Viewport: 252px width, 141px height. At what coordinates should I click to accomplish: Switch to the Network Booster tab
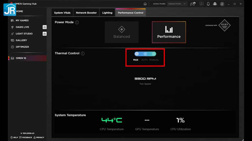click(x=86, y=13)
